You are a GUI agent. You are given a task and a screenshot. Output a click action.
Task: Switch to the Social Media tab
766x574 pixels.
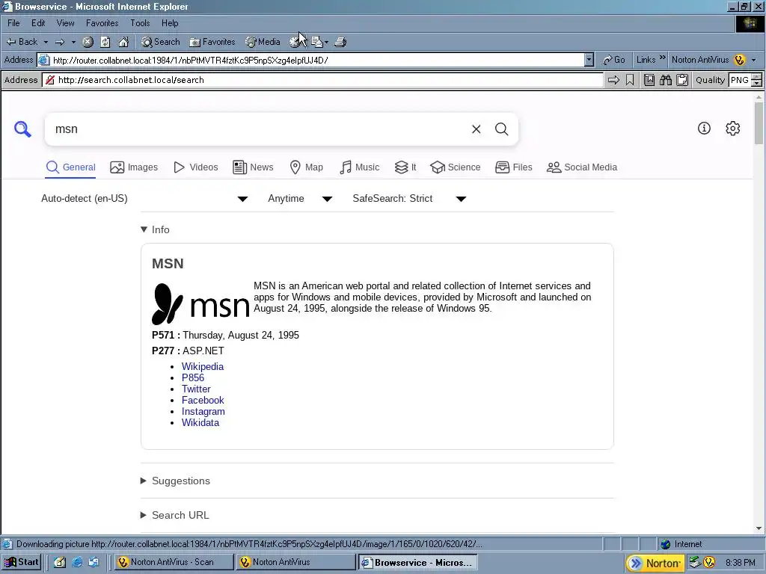coord(582,167)
